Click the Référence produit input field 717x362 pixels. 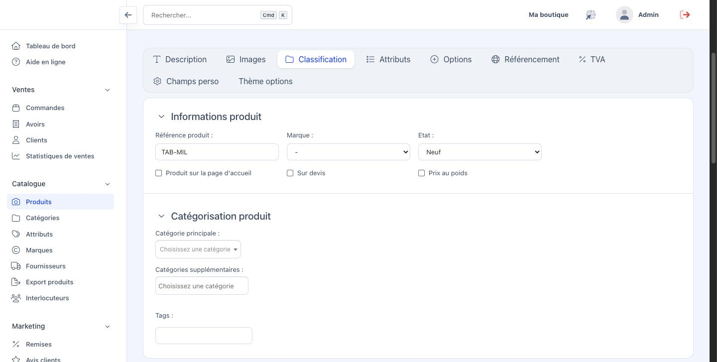pos(217,152)
